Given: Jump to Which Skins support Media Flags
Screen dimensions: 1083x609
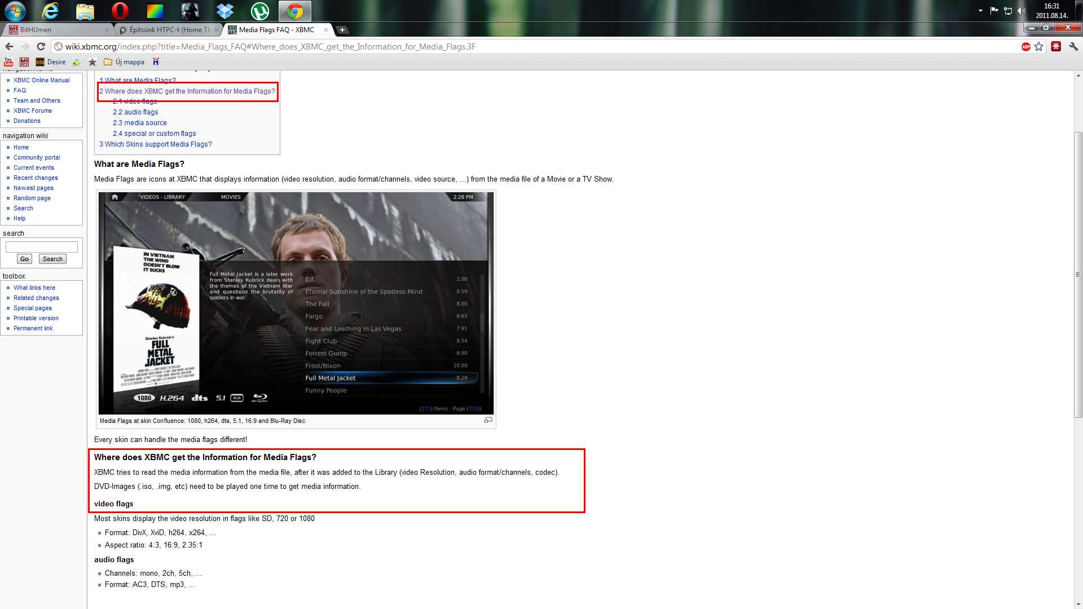Looking at the screenshot, I should [x=156, y=144].
